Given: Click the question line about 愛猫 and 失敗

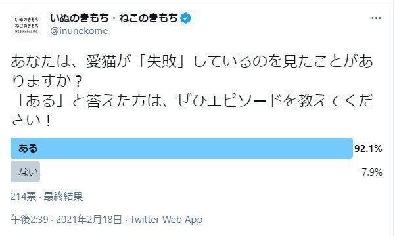Looking at the screenshot, I should 192,62.
